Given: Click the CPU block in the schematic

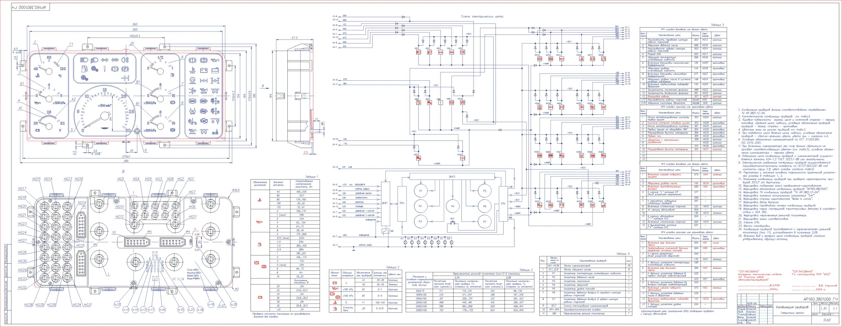Looking at the screenshot, I should pos(402,203).
